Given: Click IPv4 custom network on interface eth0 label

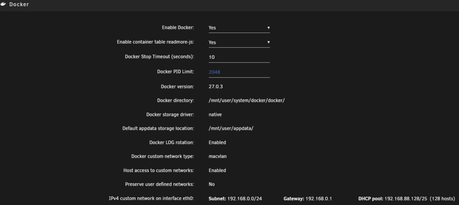Looking at the screenshot, I should pos(151,199).
